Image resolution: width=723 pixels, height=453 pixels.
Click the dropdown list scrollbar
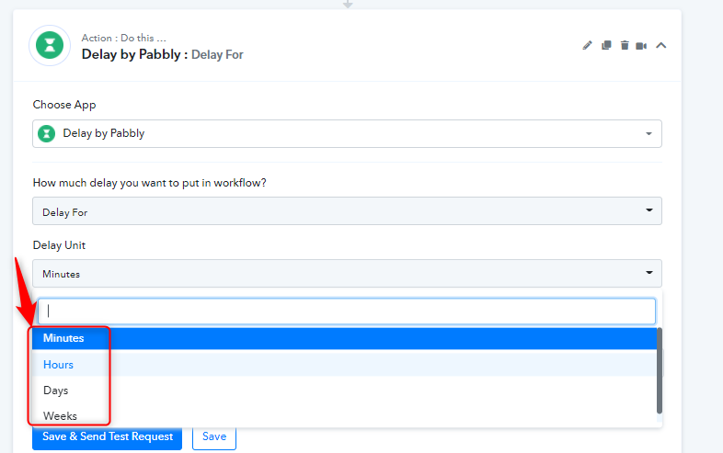click(x=660, y=370)
